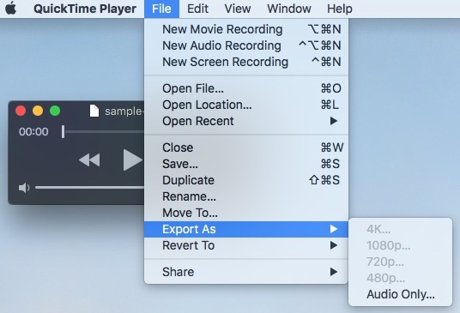The width and height of the screenshot is (460, 313).
Task: Click the sample file title text
Action: 124,111
